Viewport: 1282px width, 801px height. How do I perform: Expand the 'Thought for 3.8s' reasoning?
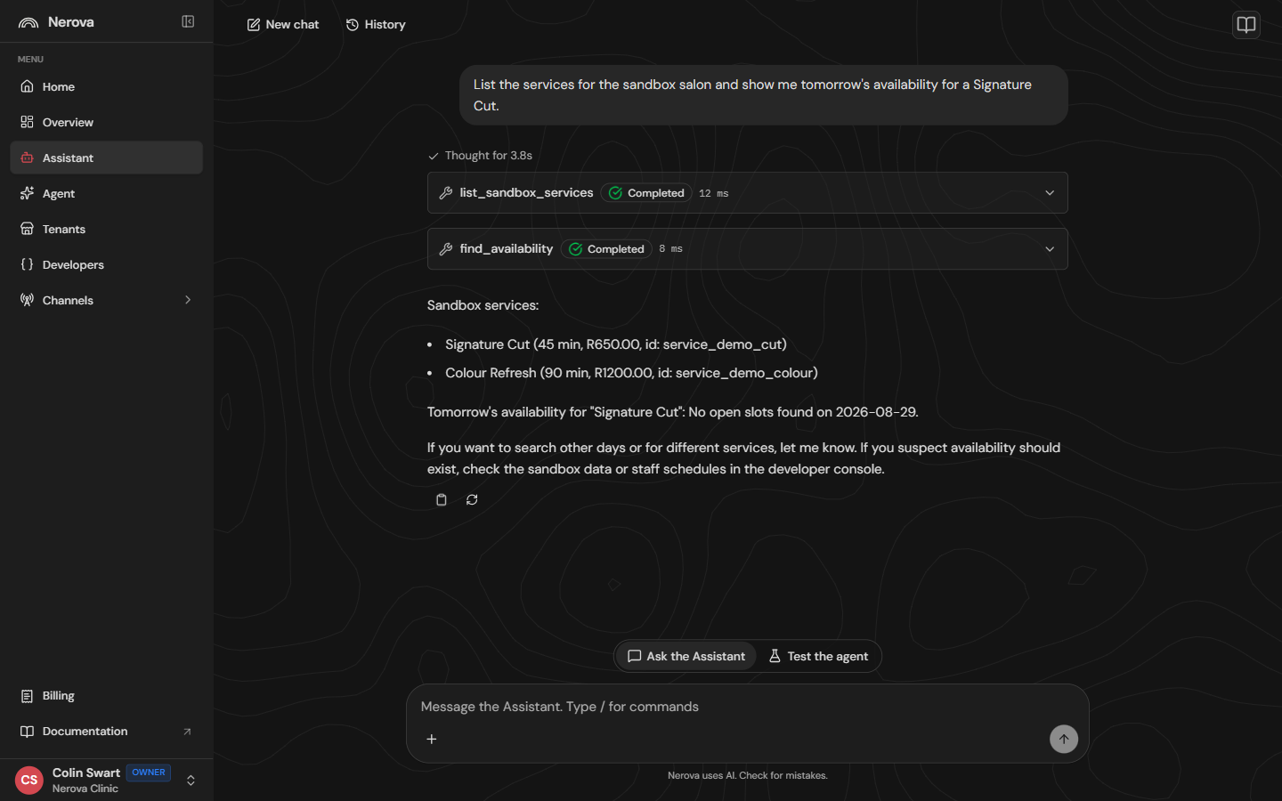480,156
